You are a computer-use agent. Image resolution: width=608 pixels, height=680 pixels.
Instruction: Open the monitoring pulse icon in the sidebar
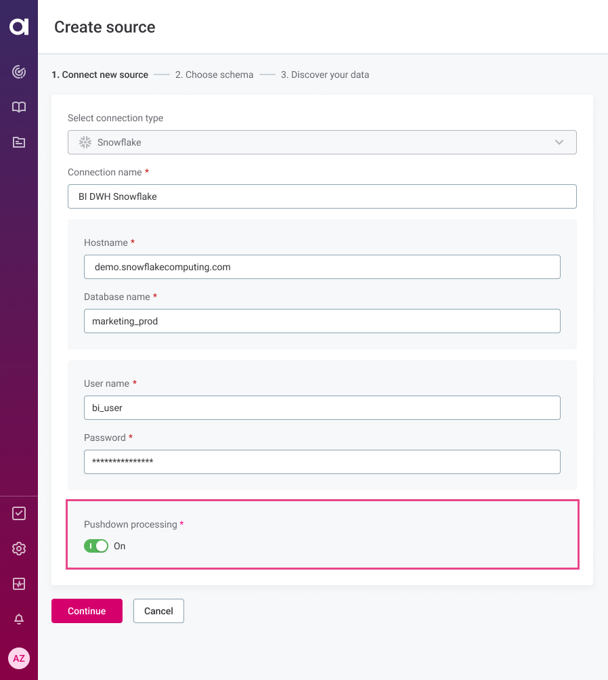[x=19, y=584]
